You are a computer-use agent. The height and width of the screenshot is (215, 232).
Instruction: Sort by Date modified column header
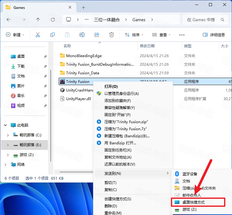click(x=147, y=46)
